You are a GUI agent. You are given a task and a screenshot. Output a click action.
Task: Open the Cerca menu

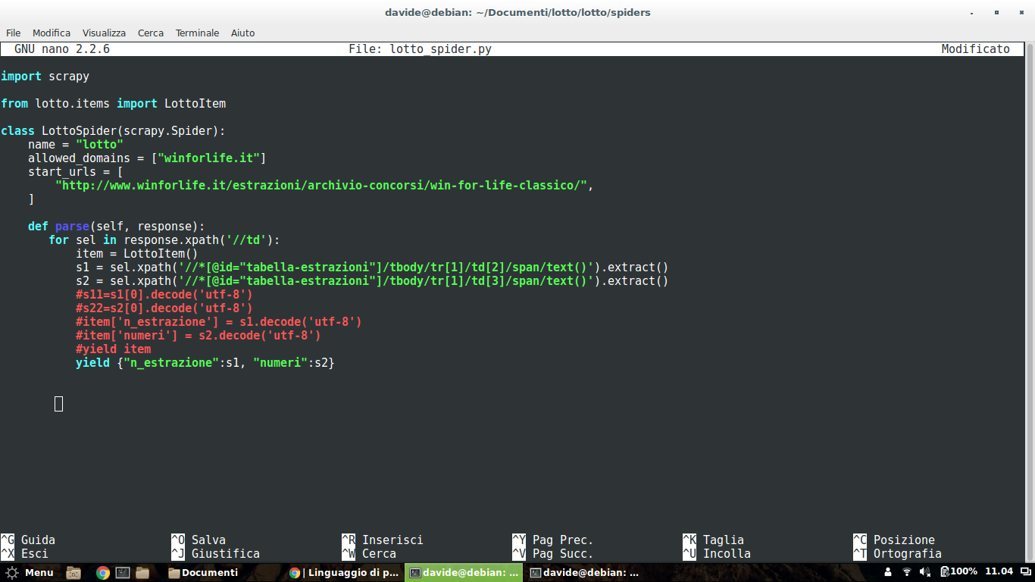[x=151, y=33]
